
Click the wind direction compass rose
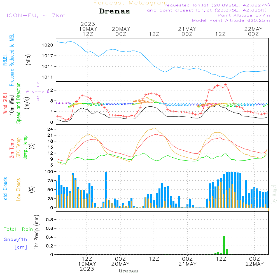pos(38,92)
